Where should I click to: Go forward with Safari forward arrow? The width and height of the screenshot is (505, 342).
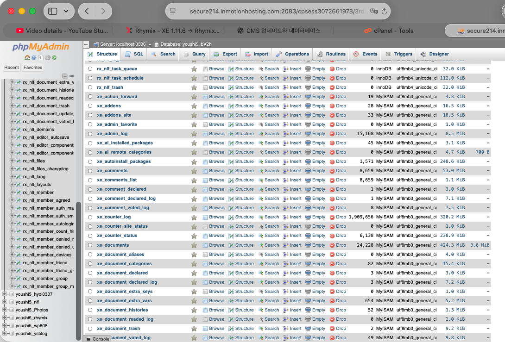pyautogui.click(x=103, y=11)
